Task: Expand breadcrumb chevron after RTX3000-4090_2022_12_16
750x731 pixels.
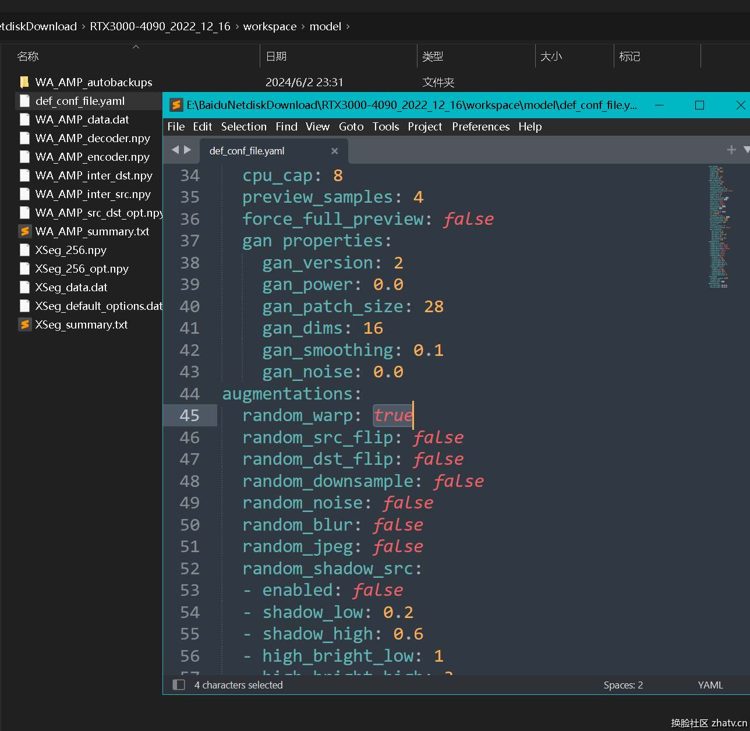Action: coord(237,27)
